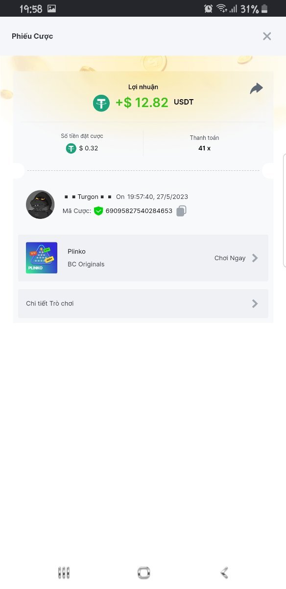Tap the alarm icon in status bar
The height and width of the screenshot is (589, 286).
pos(208,8)
